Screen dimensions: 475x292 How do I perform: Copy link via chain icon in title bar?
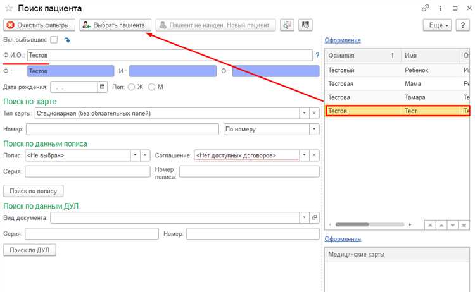(426, 8)
